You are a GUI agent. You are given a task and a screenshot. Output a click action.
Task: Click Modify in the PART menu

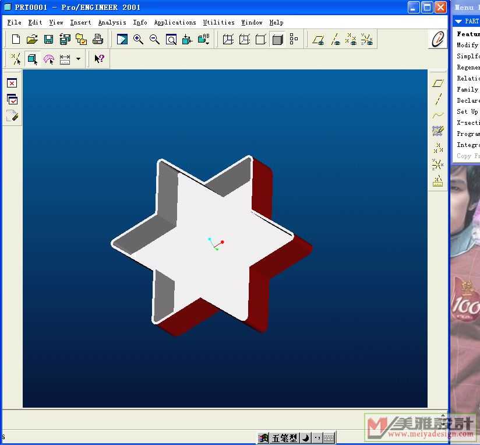(467, 45)
